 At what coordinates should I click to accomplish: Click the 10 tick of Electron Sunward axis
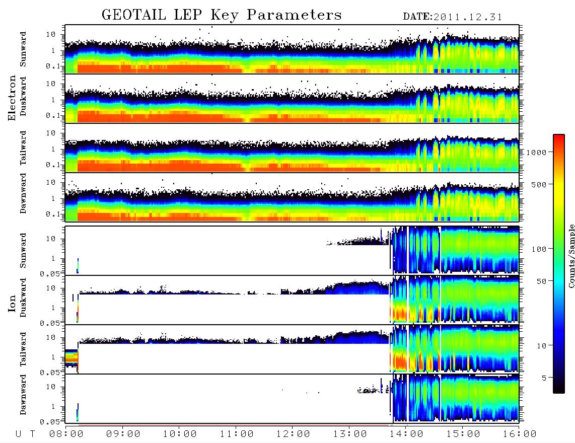[51, 34]
